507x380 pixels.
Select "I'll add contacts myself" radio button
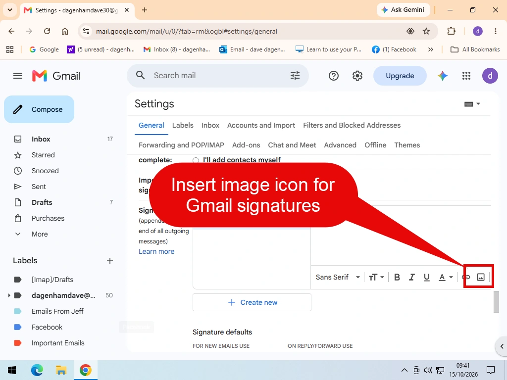pos(196,160)
